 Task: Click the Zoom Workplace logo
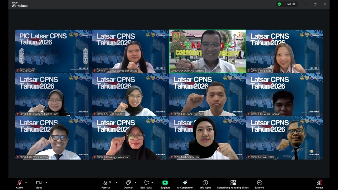click(x=20, y=4)
